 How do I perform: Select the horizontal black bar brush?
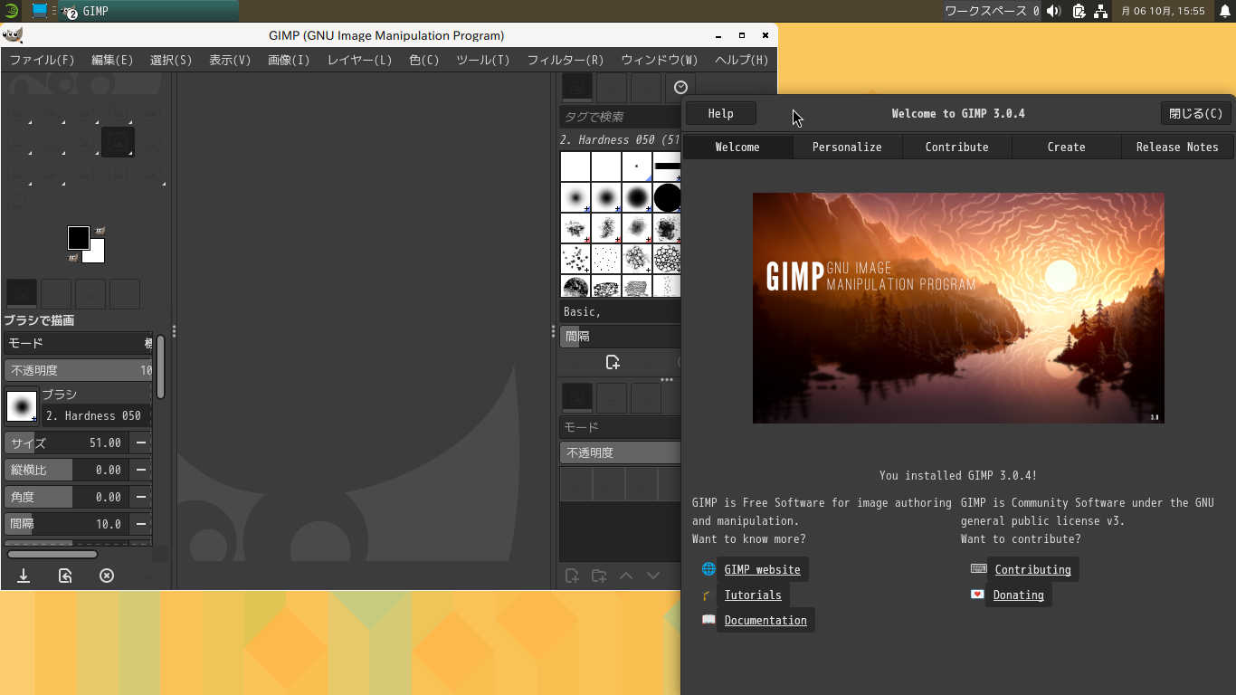tap(667, 167)
